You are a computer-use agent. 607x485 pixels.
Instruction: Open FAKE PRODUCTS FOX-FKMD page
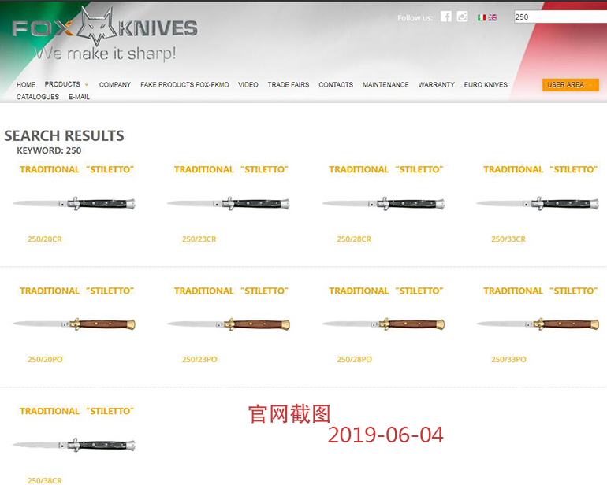[184, 85]
